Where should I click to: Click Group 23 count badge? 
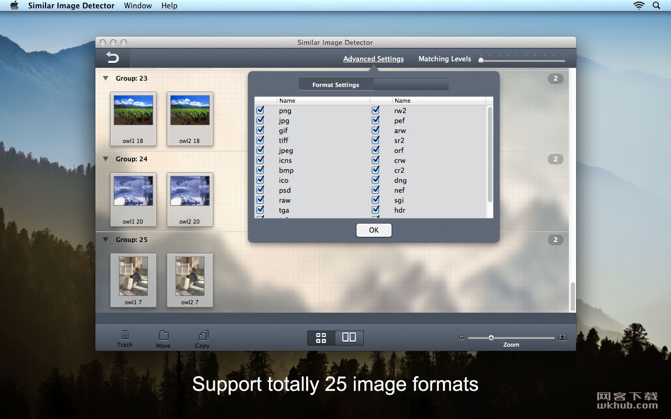click(x=556, y=79)
